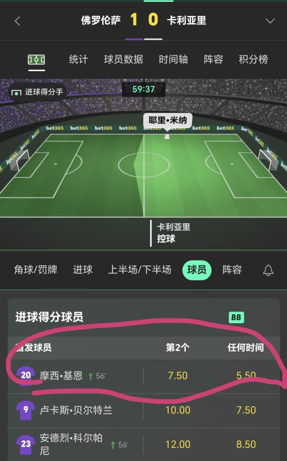The height and width of the screenshot is (461, 287).
Task: Select the pitch view icon tab
Action: 36,59
